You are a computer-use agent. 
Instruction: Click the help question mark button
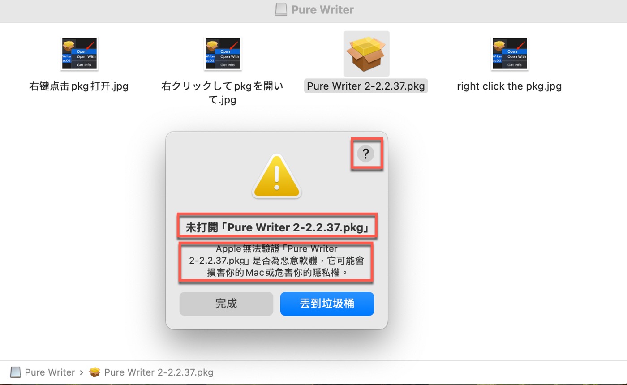365,154
